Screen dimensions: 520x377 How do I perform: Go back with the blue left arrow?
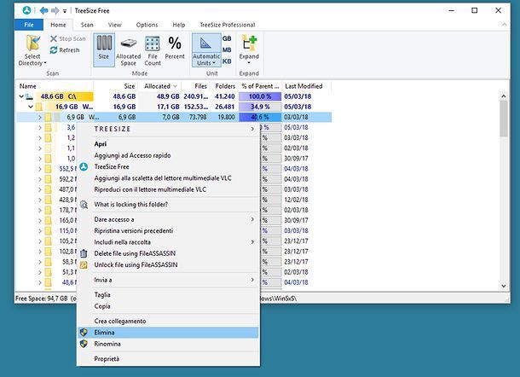(43, 10)
